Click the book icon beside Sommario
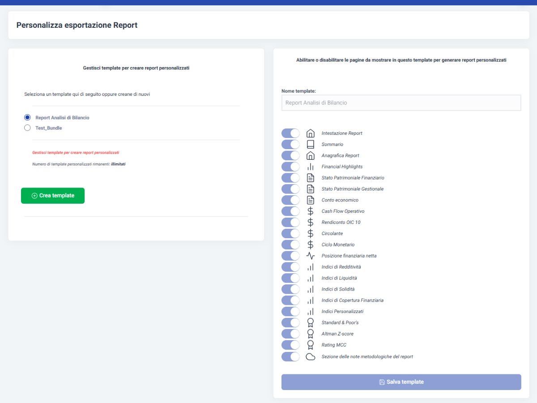 311,145
